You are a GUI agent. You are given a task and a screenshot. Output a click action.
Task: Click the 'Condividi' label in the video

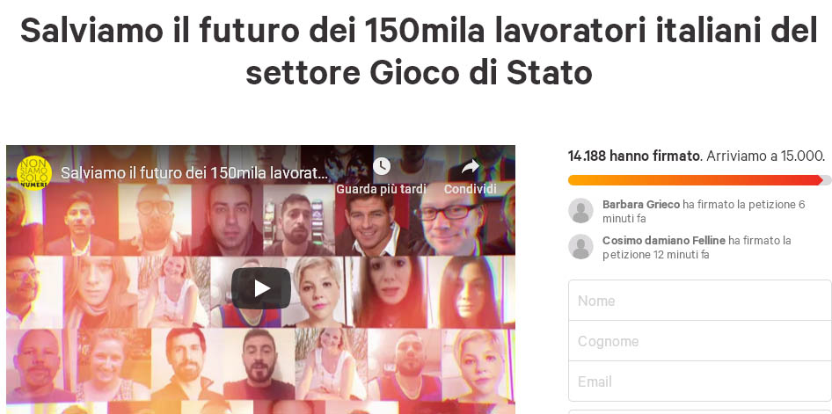pos(471,189)
